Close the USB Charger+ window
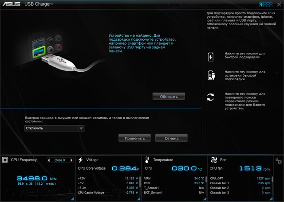284x202 pixels. (279, 4)
